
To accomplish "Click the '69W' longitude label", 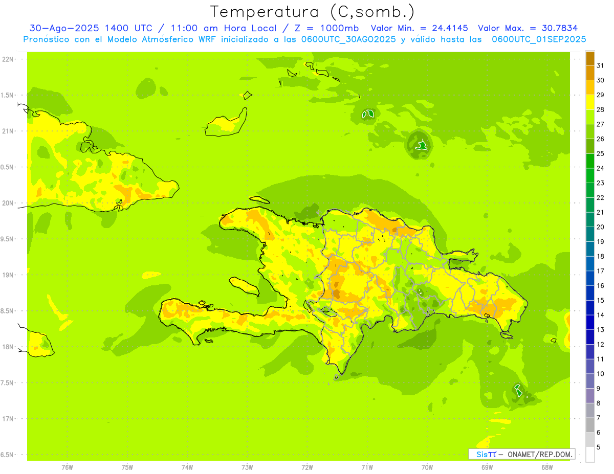I will [x=487, y=467].
